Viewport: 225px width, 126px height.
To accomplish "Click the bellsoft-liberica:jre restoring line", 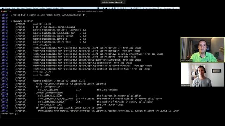I will (x=84, y=57).
